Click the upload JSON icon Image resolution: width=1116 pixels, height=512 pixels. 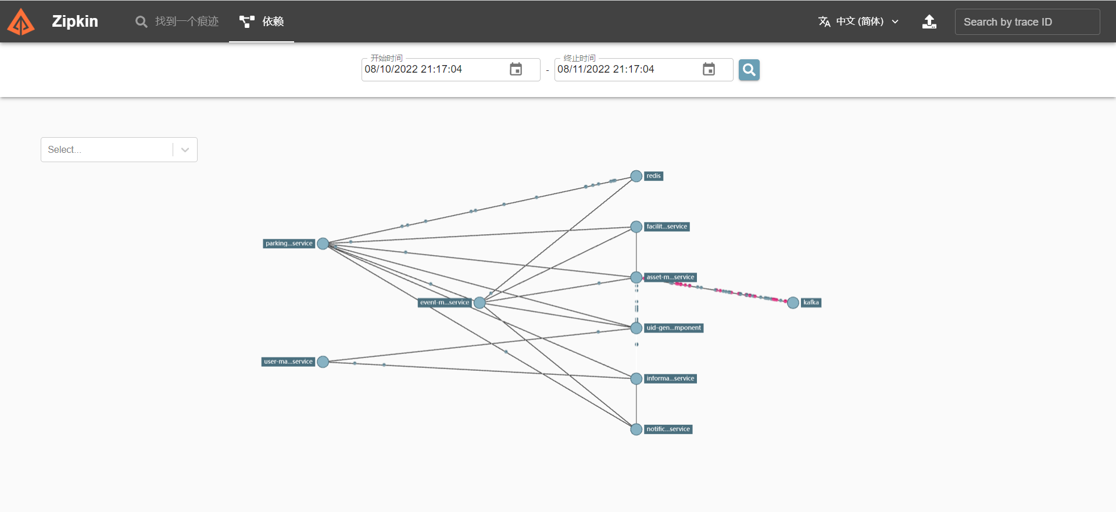pyautogui.click(x=929, y=22)
